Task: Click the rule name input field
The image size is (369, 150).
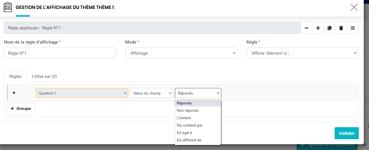Action: (60, 53)
